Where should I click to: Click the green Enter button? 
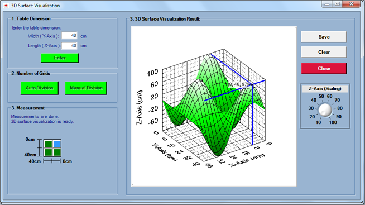click(60, 58)
